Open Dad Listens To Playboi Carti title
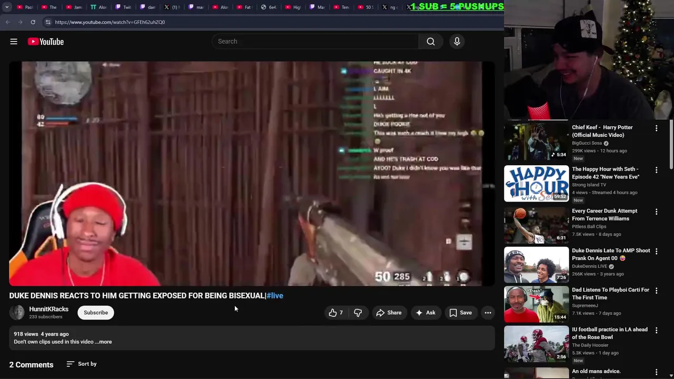 point(610,294)
